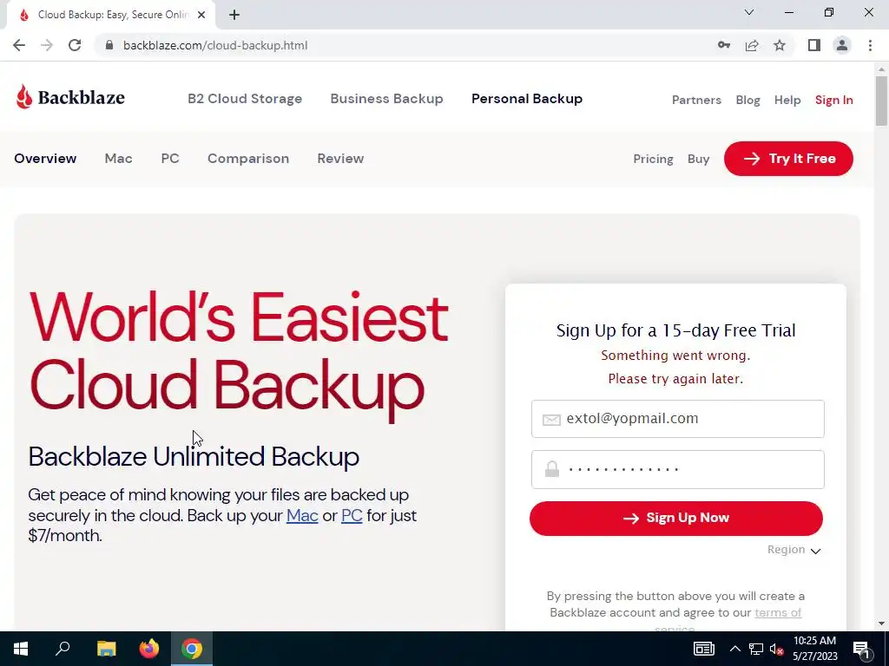Open Personal Backup menu
Viewport: 889px width, 666px height.
pos(527,99)
